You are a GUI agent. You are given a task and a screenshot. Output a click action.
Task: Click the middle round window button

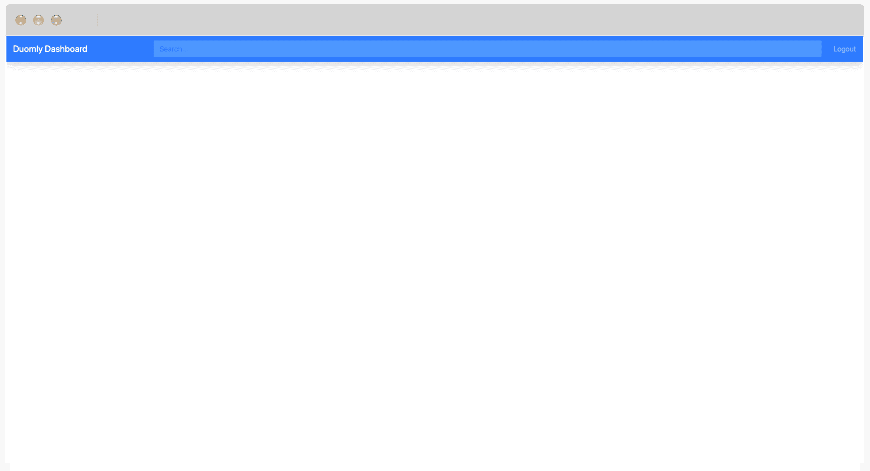tap(39, 20)
